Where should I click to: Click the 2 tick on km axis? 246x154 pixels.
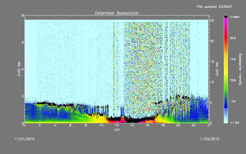(23, 96)
